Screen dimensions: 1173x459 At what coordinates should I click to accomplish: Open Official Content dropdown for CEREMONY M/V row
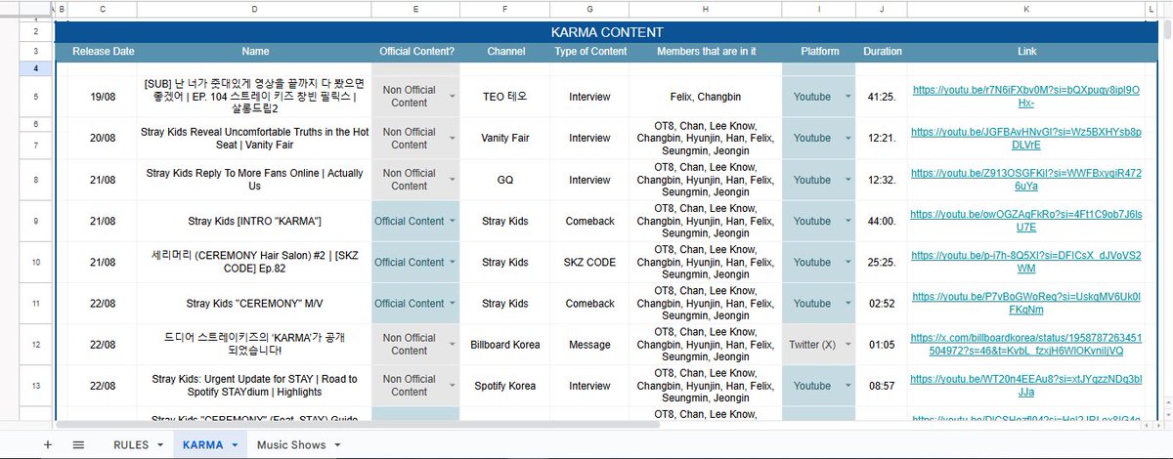pos(452,304)
